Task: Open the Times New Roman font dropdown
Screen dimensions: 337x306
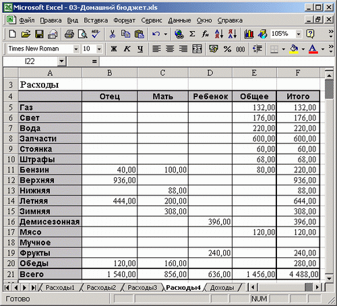Action: (76, 49)
